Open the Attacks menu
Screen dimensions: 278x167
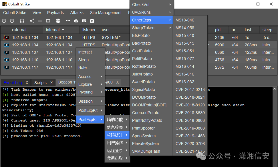(x=77, y=13)
